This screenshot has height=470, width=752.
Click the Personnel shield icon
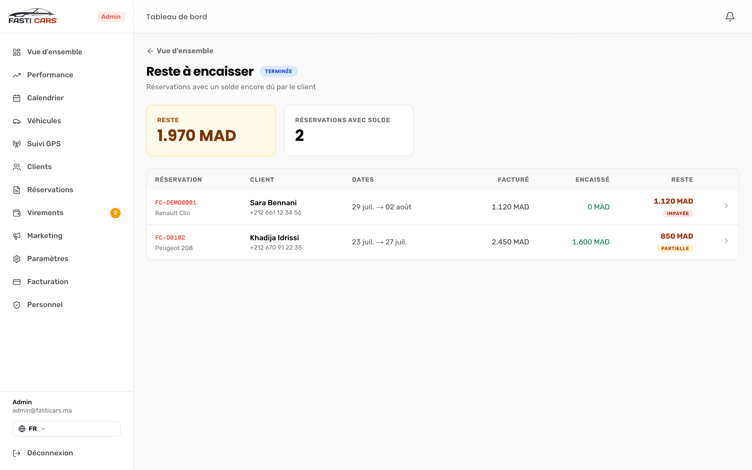[x=17, y=305]
